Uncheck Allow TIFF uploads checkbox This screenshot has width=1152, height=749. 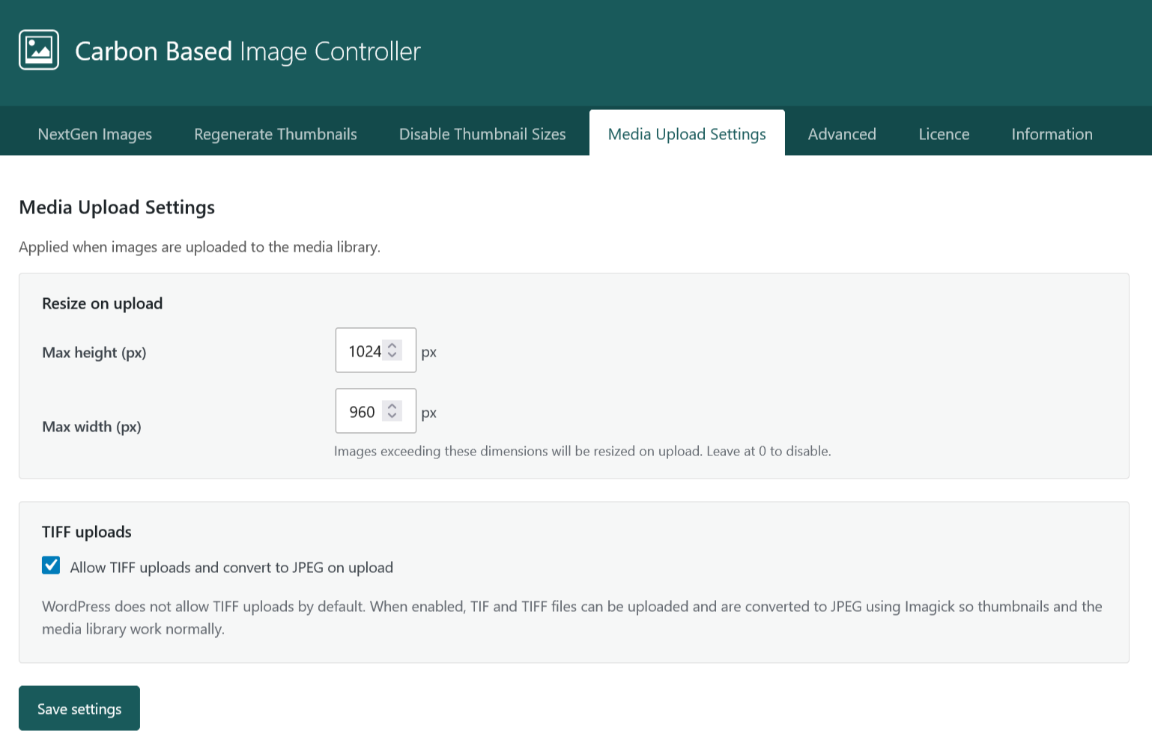[x=51, y=565]
